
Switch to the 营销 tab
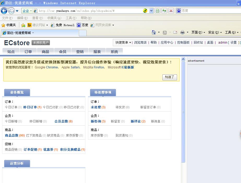(80, 52)
